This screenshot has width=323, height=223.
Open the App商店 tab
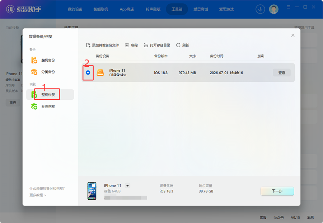click(x=127, y=9)
